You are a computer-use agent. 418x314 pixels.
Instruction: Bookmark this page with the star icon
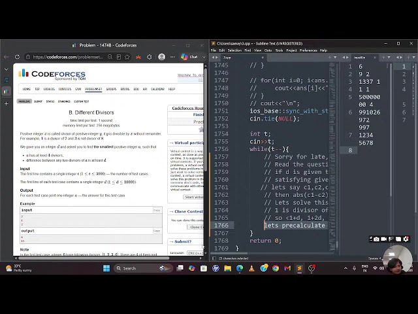point(127,57)
